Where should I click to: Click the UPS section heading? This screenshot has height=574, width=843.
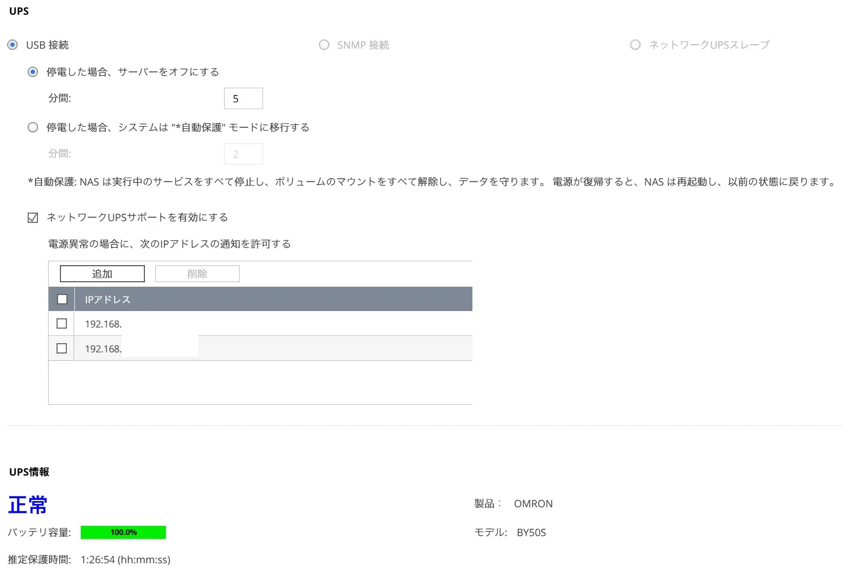tap(19, 10)
